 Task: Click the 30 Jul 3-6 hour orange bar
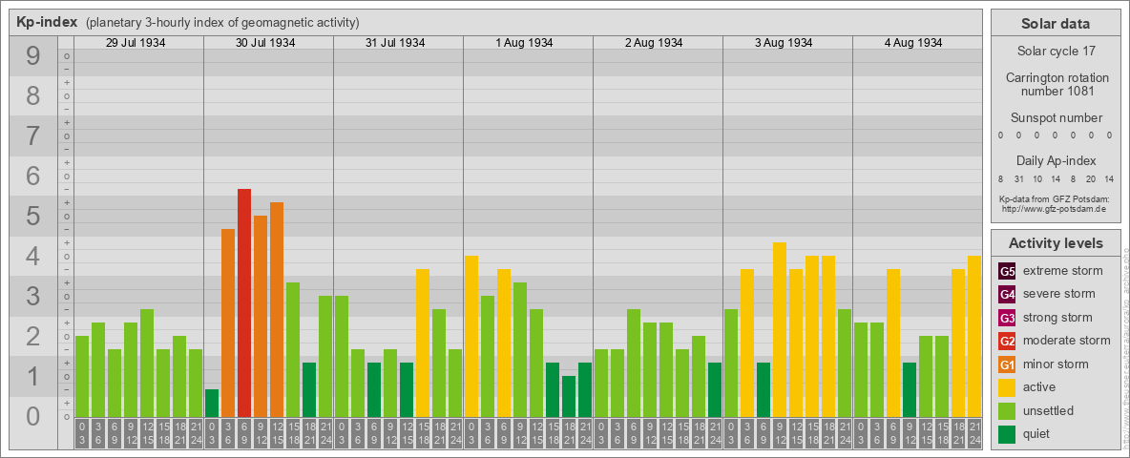[x=228, y=323]
